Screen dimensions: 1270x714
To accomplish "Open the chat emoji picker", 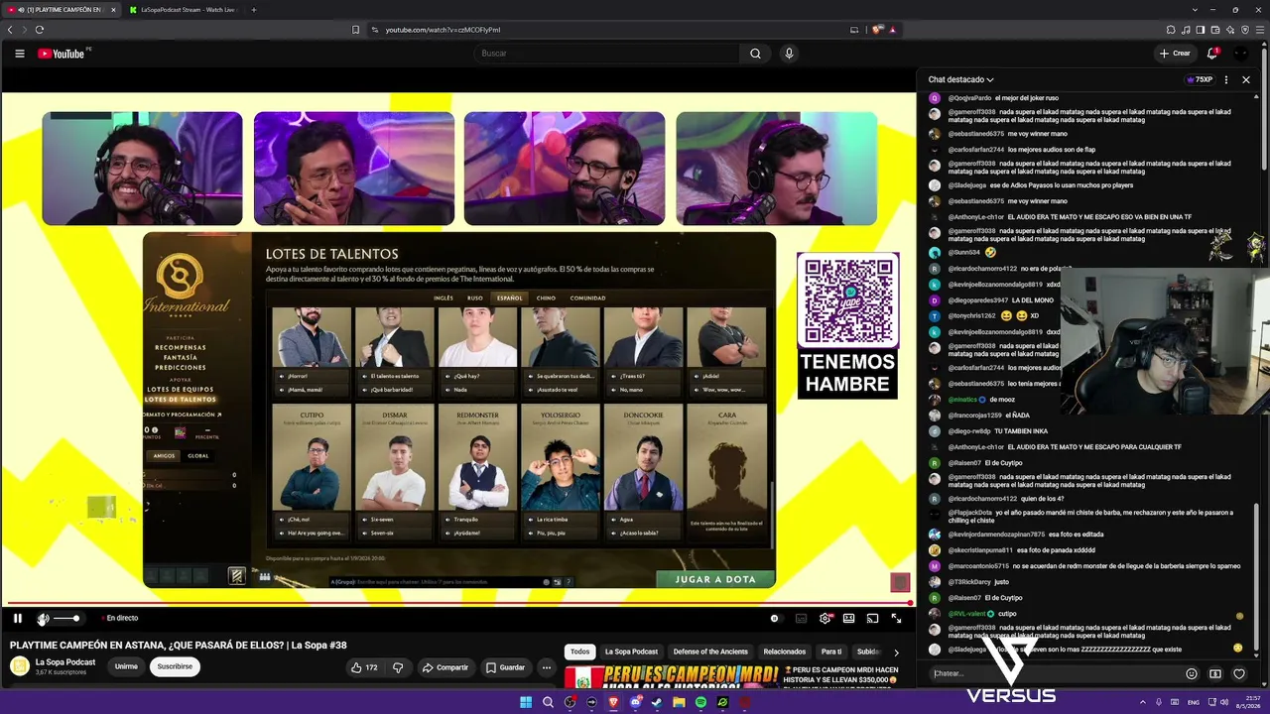I will [1192, 674].
